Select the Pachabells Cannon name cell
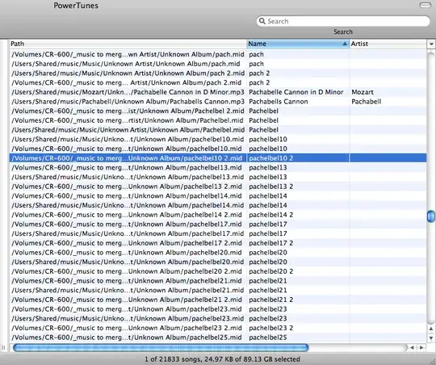 point(298,102)
